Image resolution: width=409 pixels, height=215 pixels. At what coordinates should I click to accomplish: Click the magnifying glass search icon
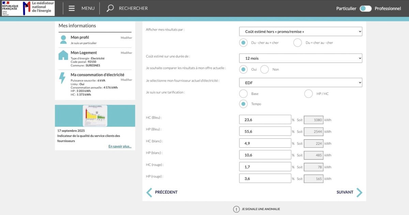110,9
